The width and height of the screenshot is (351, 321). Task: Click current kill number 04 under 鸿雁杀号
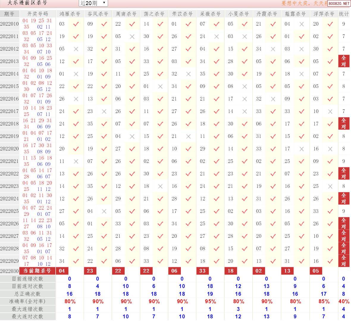[62, 271]
